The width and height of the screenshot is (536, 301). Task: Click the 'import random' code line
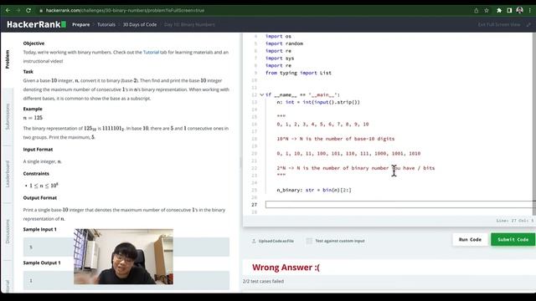tap(284, 43)
